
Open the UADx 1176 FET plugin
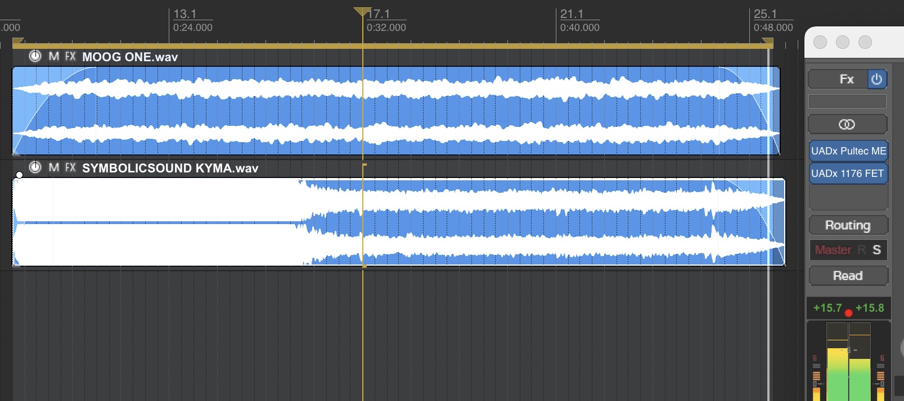point(848,174)
